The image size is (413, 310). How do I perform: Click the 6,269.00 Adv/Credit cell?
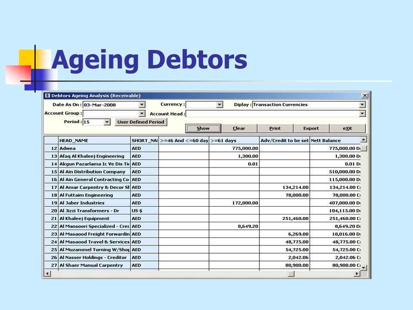(x=284, y=234)
